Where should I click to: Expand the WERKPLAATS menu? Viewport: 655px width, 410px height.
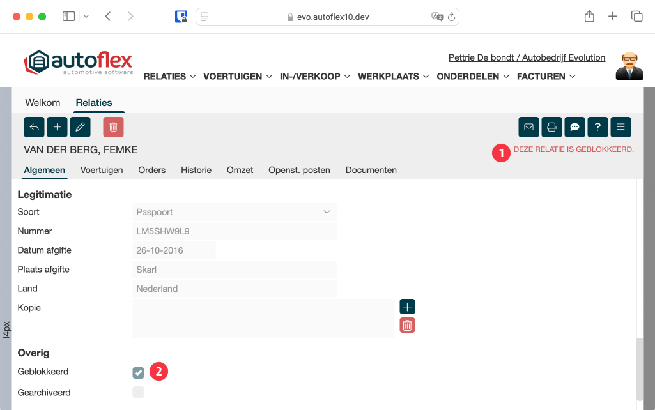coord(392,76)
